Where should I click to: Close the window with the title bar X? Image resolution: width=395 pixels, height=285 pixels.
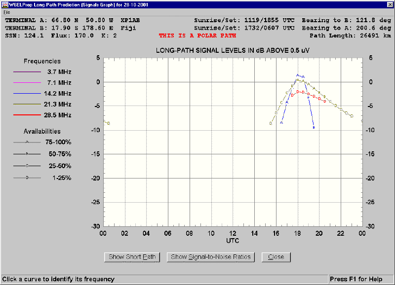[390, 4]
